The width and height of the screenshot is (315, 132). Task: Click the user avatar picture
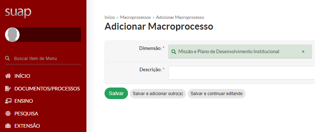12,35
